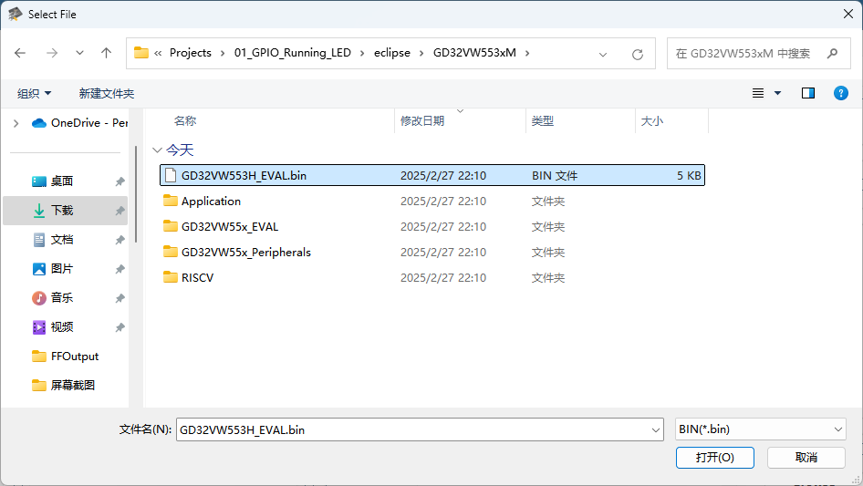Go up one folder level
The height and width of the screenshot is (486, 863).
pos(106,53)
